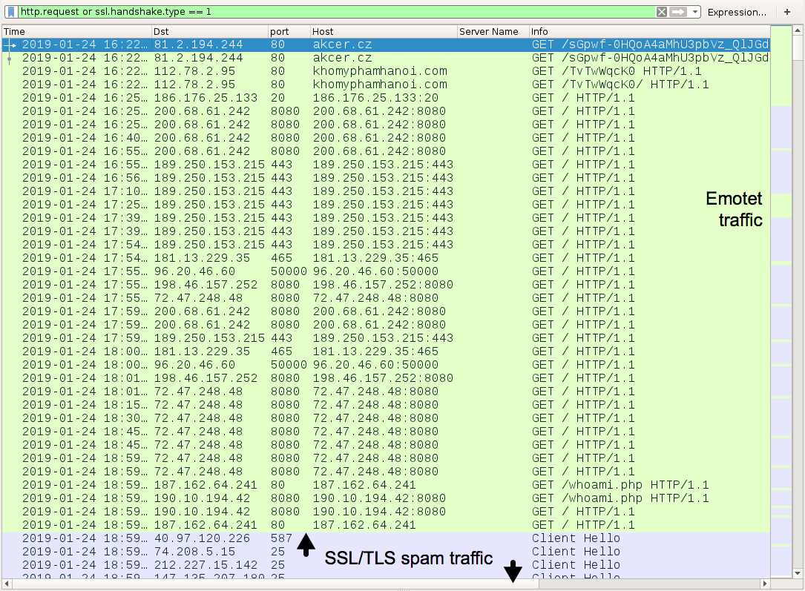Screen dimensions: 805x591
Task: Sort packets by the Time column header
Action: click(77, 31)
